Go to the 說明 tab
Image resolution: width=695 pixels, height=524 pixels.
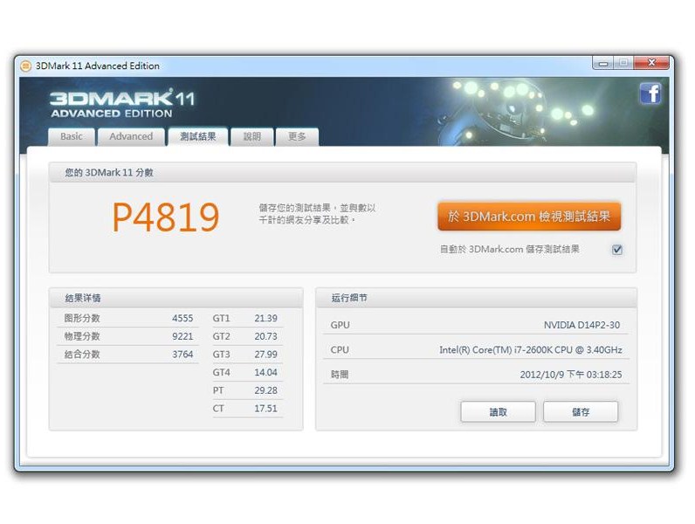[251, 137]
